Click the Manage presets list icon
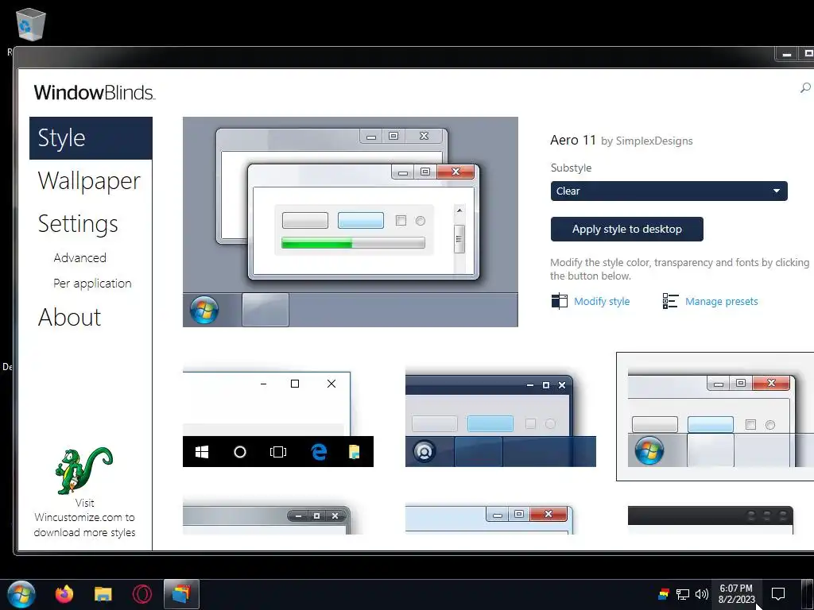The image size is (814, 610). [x=670, y=301]
